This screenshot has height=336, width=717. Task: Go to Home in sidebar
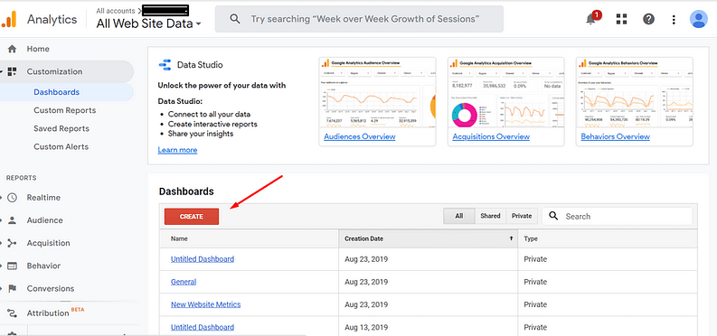click(x=38, y=49)
